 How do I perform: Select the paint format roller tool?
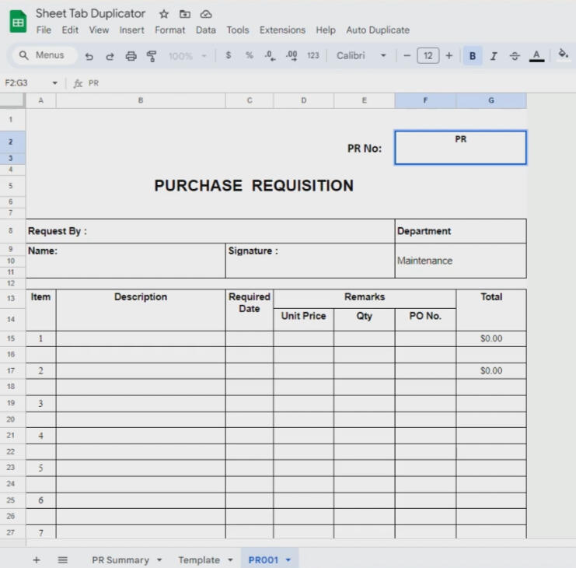152,56
